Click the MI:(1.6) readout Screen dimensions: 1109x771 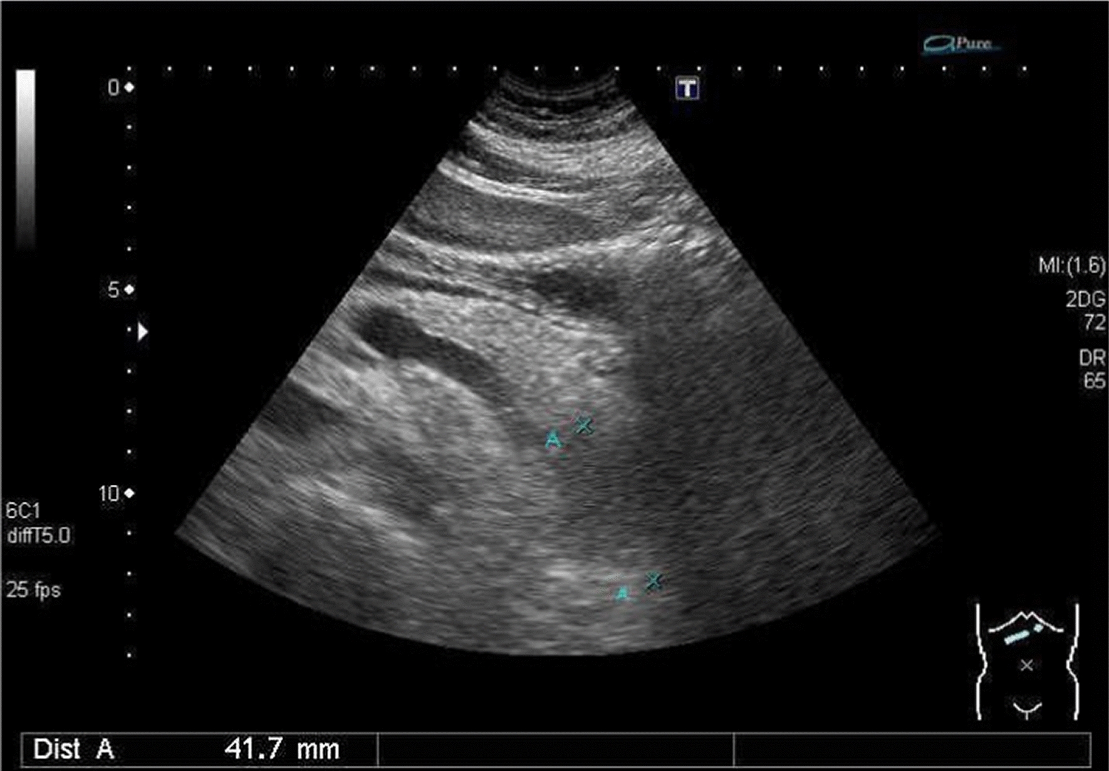click(x=1071, y=266)
